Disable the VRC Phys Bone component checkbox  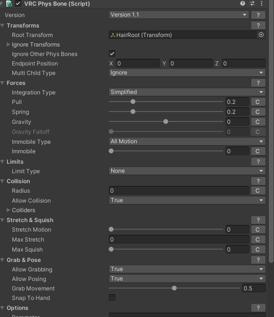[x=18, y=3]
